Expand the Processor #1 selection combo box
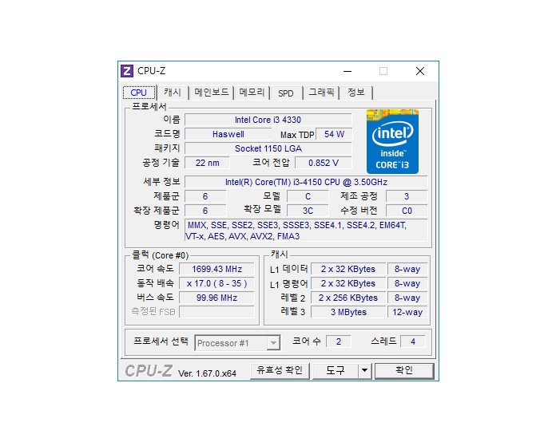Screen dimensions: 556x442 (237, 343)
